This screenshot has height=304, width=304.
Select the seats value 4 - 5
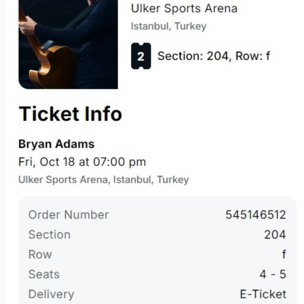pyautogui.click(x=272, y=274)
